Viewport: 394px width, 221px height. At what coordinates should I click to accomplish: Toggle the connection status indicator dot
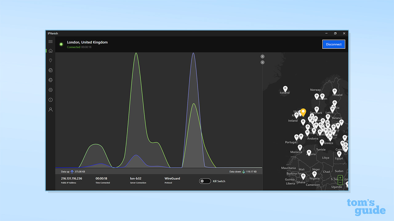coord(61,44)
